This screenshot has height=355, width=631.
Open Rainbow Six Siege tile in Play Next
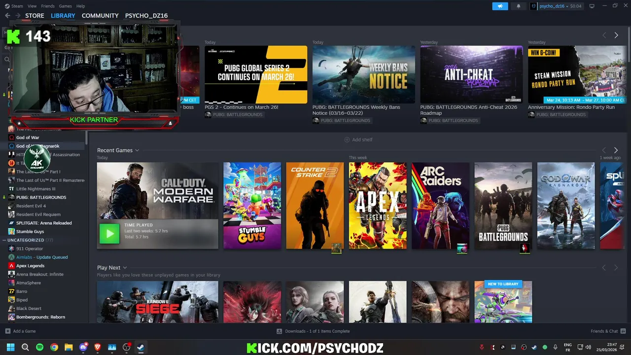click(157, 302)
